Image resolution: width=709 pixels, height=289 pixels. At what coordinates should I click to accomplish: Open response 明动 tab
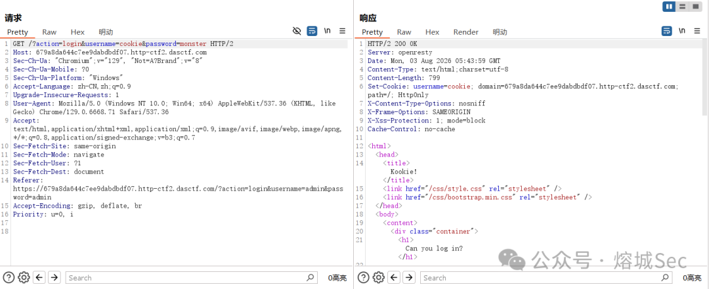(500, 32)
